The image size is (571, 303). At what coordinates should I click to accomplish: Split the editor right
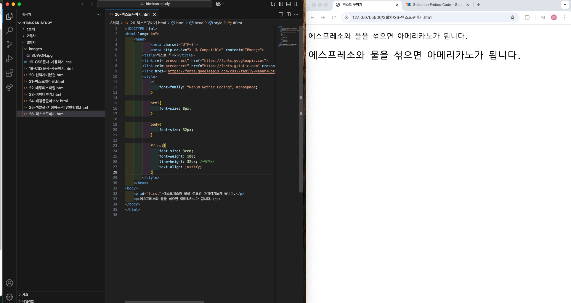click(x=288, y=14)
